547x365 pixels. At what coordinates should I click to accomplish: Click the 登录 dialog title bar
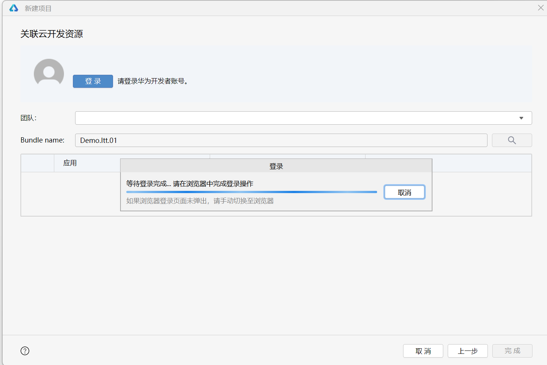(x=276, y=166)
